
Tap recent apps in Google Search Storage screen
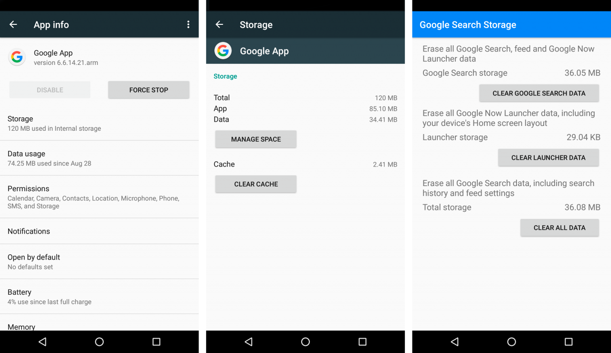[x=569, y=342]
